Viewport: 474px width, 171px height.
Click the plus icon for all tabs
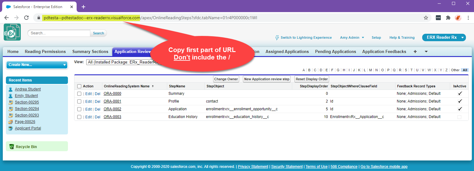pyautogui.click(x=415, y=52)
